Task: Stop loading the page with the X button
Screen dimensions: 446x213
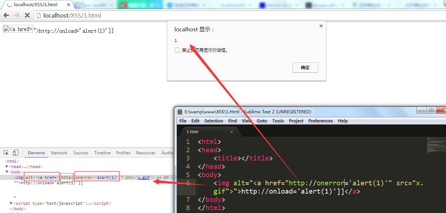Action: pyautogui.click(x=27, y=15)
